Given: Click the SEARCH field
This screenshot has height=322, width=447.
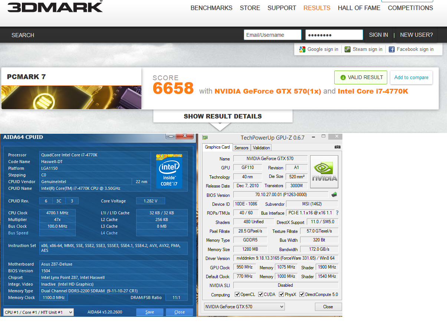Looking at the screenshot, I should click(x=23, y=35).
